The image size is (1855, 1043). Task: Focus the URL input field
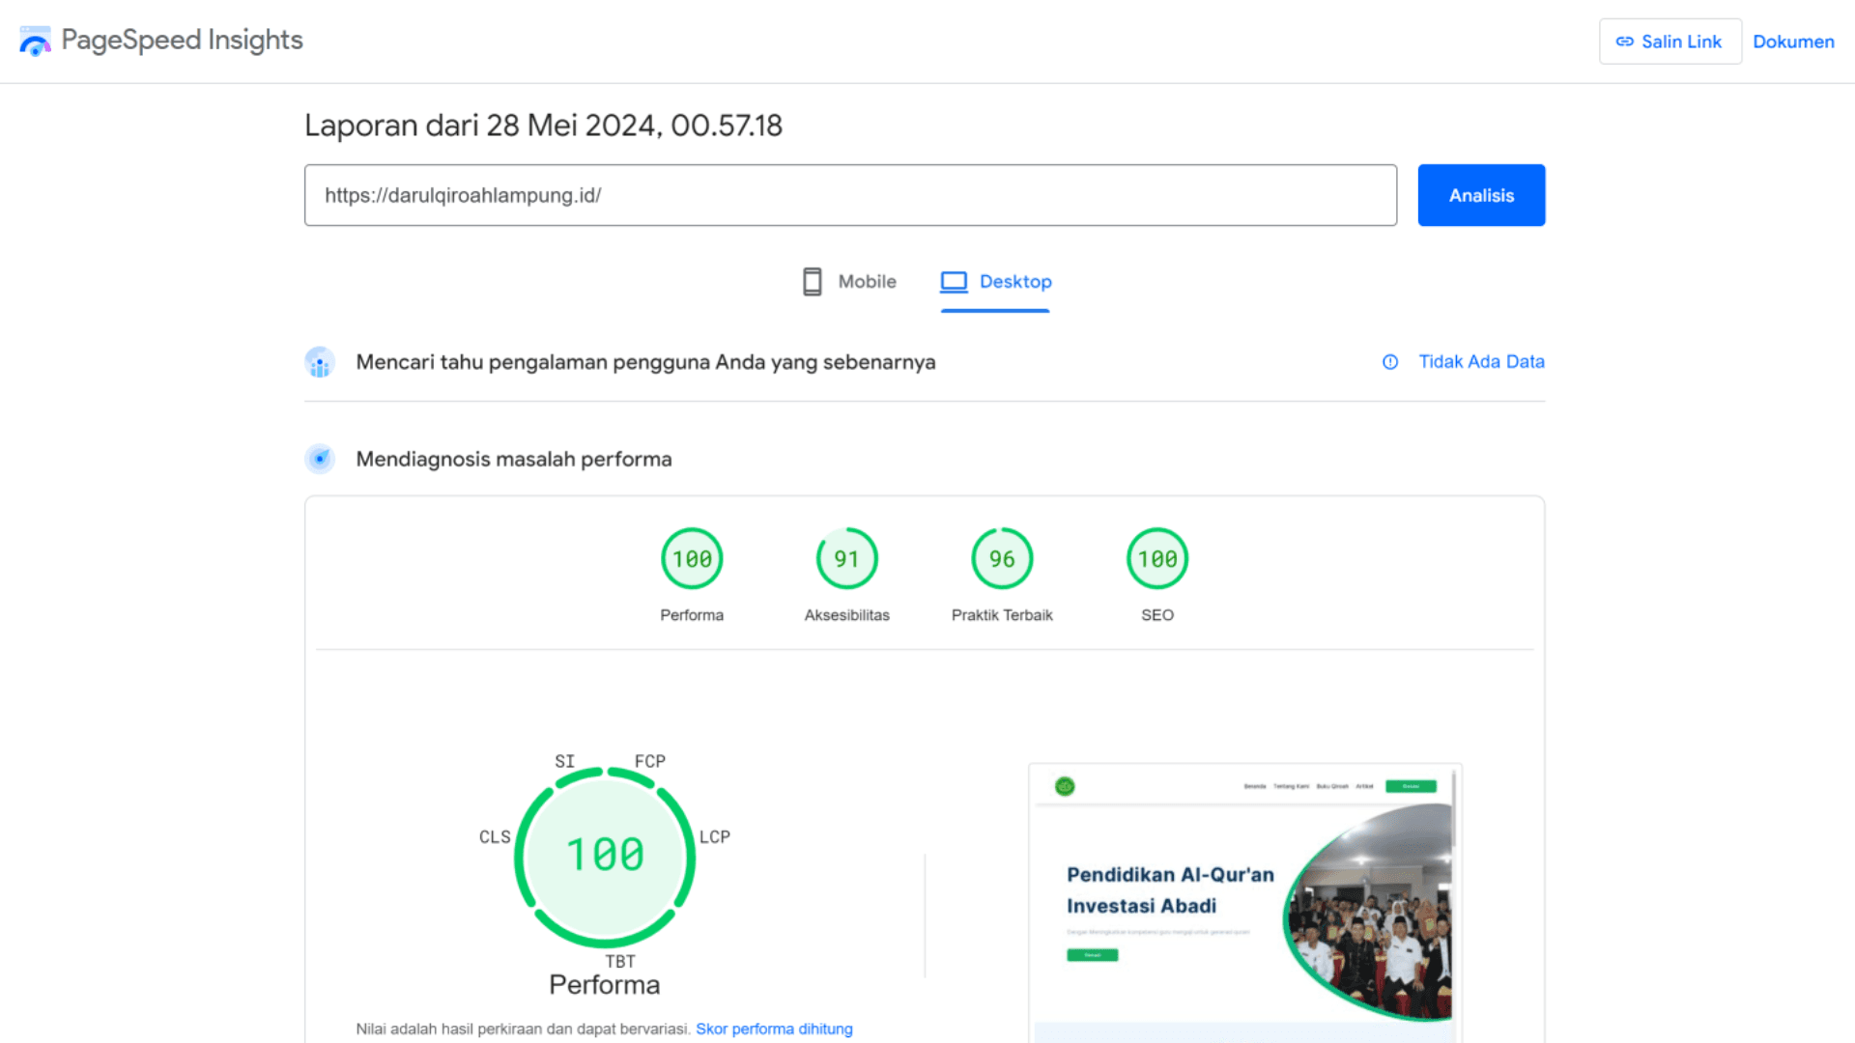click(850, 195)
